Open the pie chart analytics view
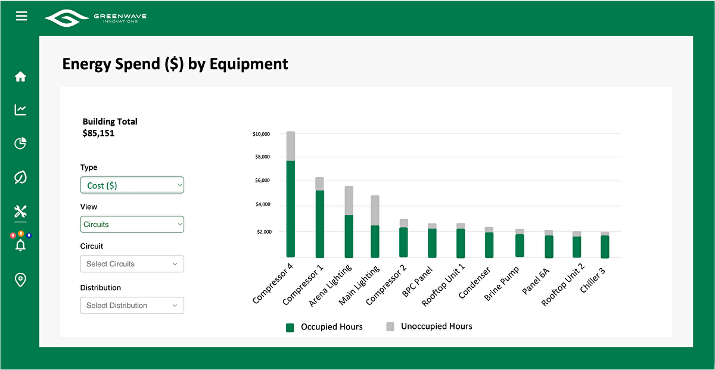Viewport: 715px width, 370px height. (20, 144)
